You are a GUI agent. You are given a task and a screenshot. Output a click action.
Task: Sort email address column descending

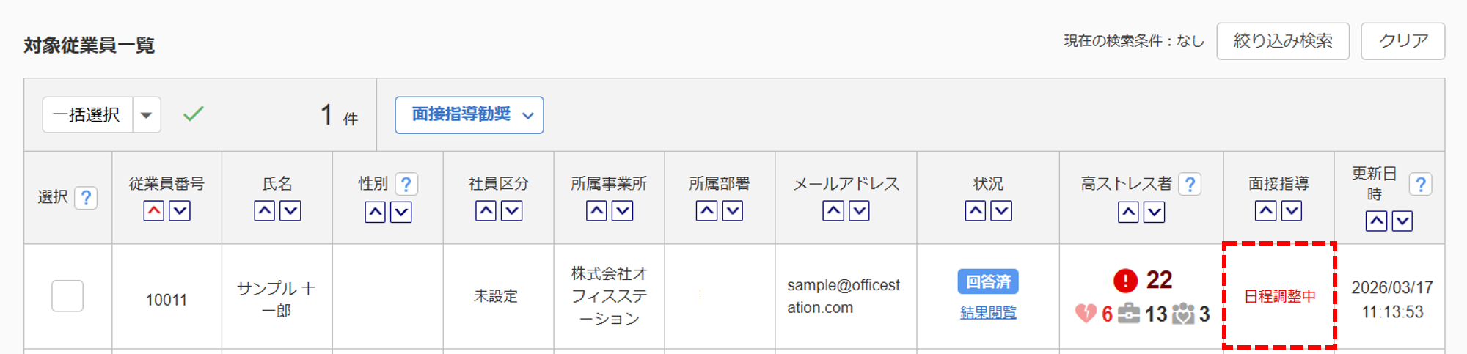pos(859,211)
